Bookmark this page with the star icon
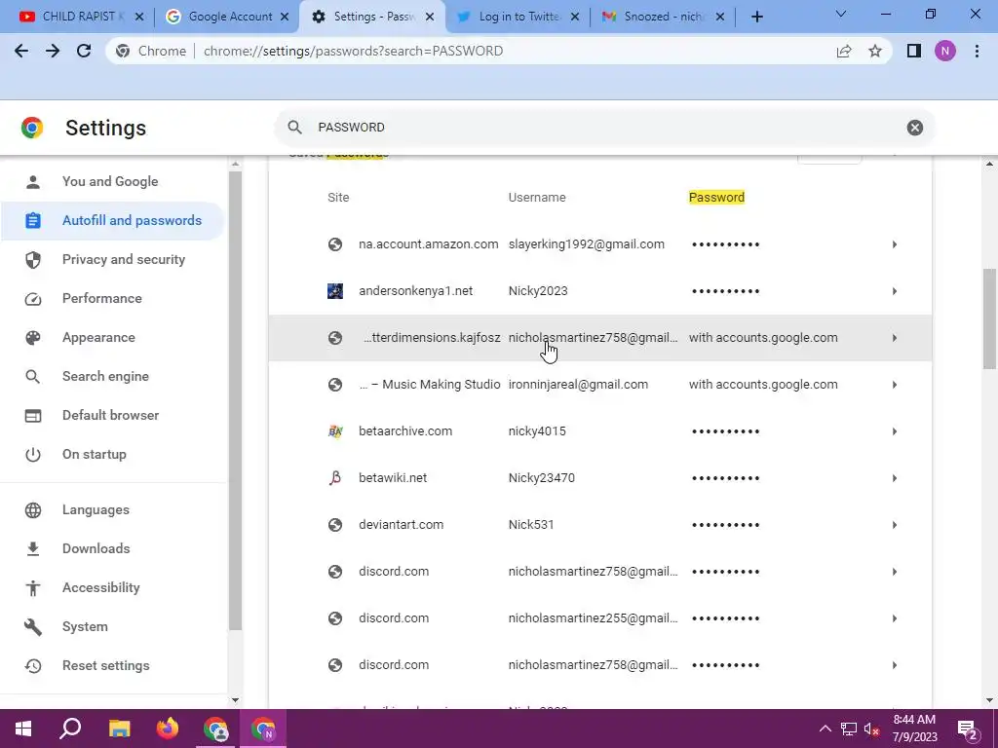Viewport: 998px width, 748px height. [875, 51]
